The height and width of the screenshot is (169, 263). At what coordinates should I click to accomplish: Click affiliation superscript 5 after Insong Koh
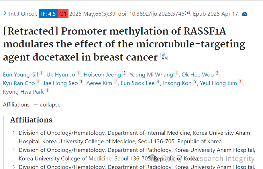195,82
